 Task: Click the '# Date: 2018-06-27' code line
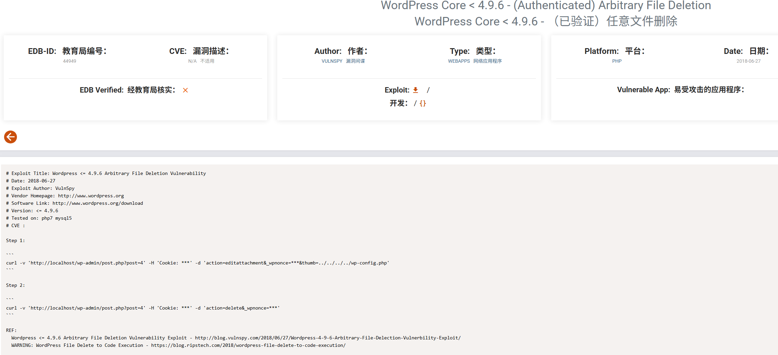[x=31, y=181]
